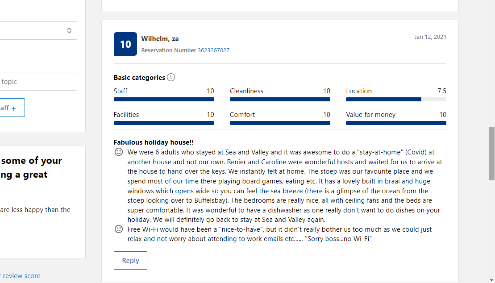Click the sad face icon

pos(119,229)
